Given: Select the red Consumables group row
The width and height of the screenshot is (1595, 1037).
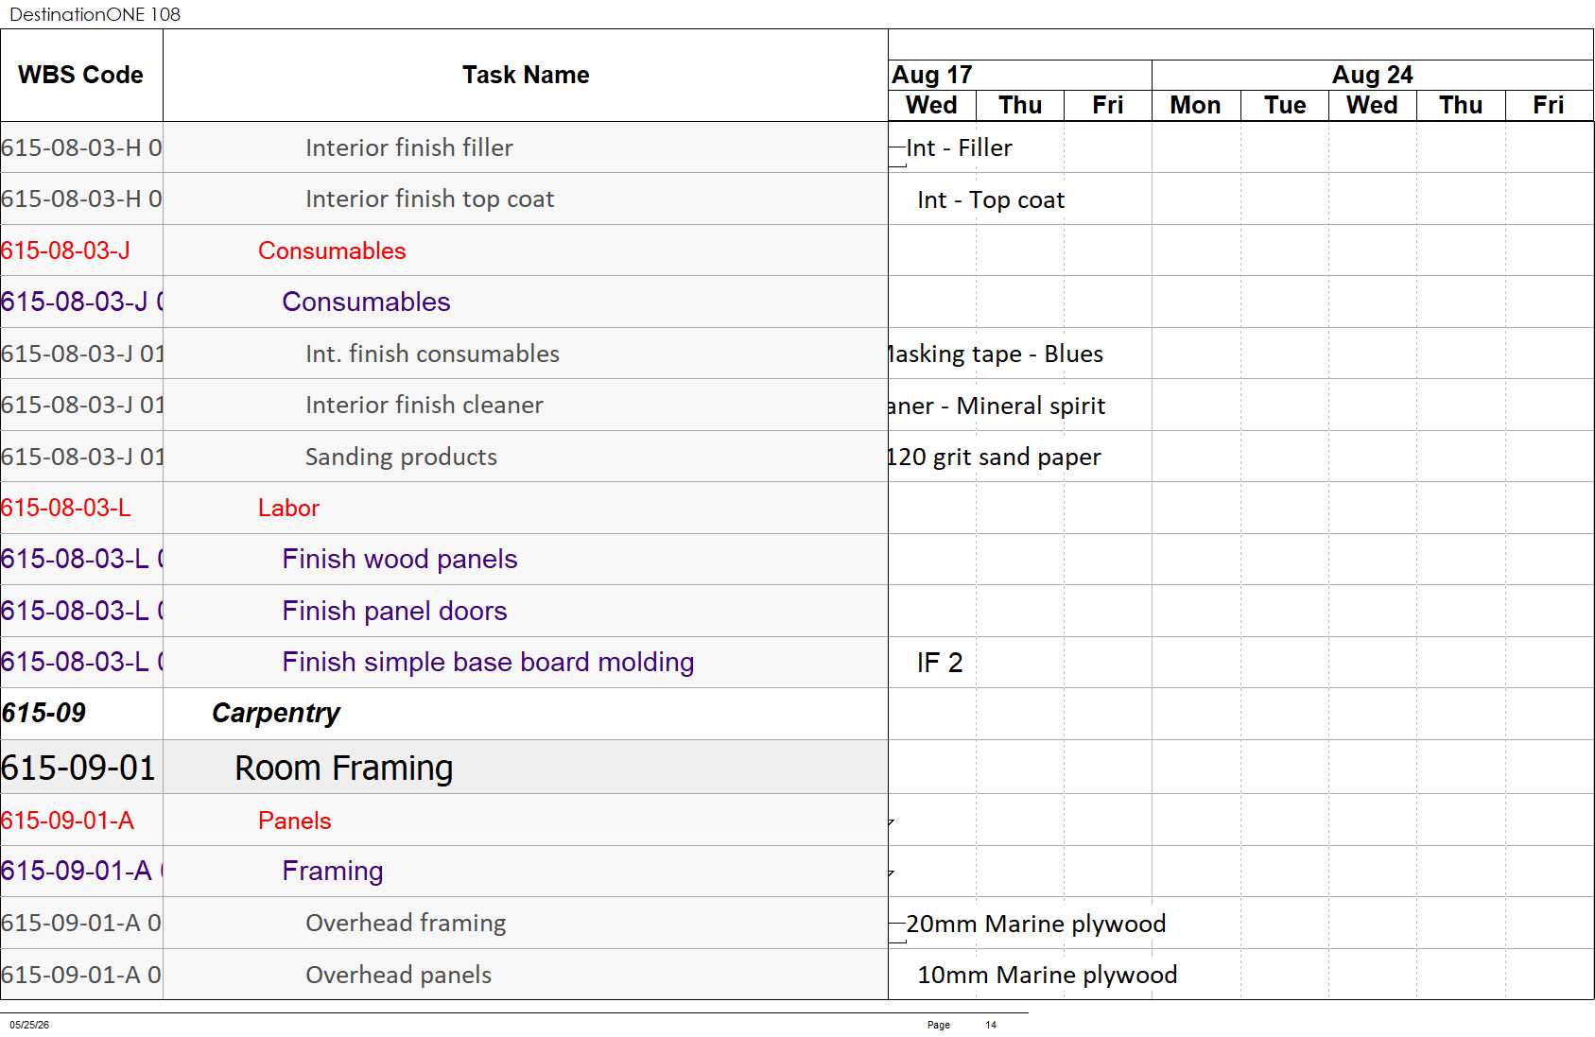Looking at the screenshot, I should 444,251.
